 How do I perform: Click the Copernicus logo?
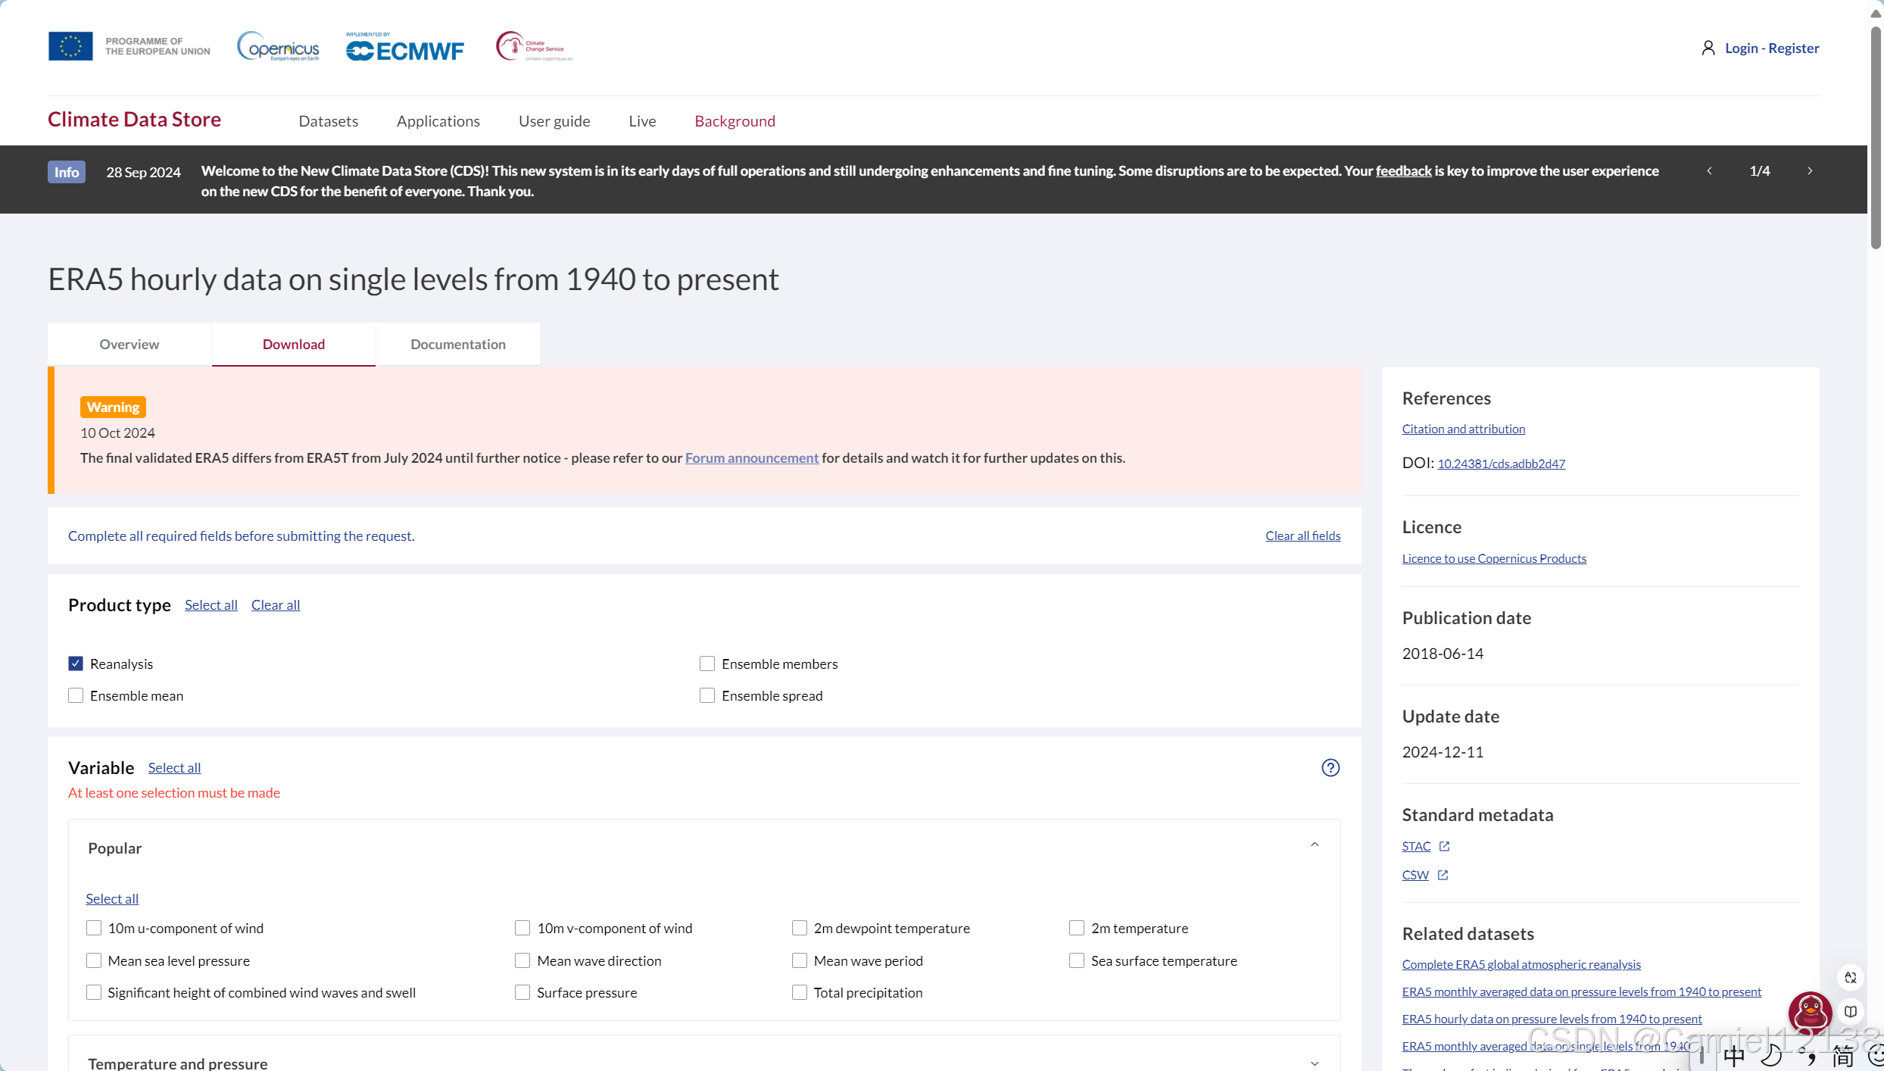coord(278,47)
